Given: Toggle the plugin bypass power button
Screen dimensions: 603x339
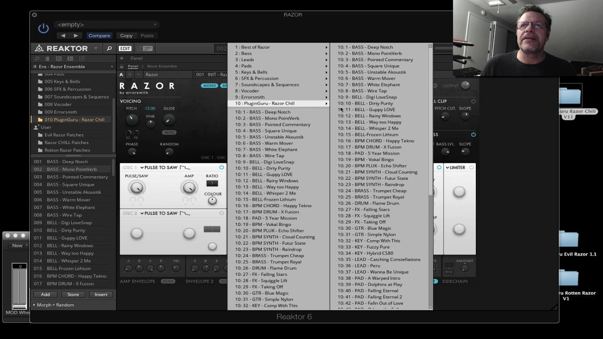Looking at the screenshot, I should (43, 28).
